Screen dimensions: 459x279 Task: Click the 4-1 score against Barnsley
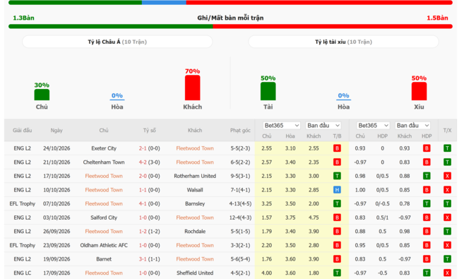click(142, 203)
